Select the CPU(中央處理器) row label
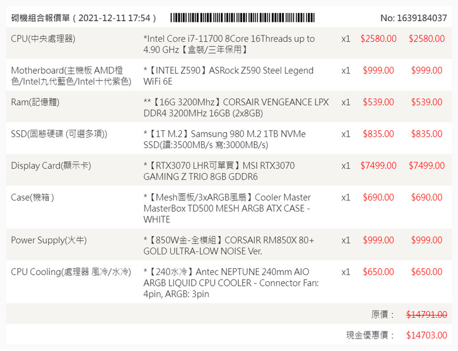458x351 pixels. pyautogui.click(x=43, y=39)
